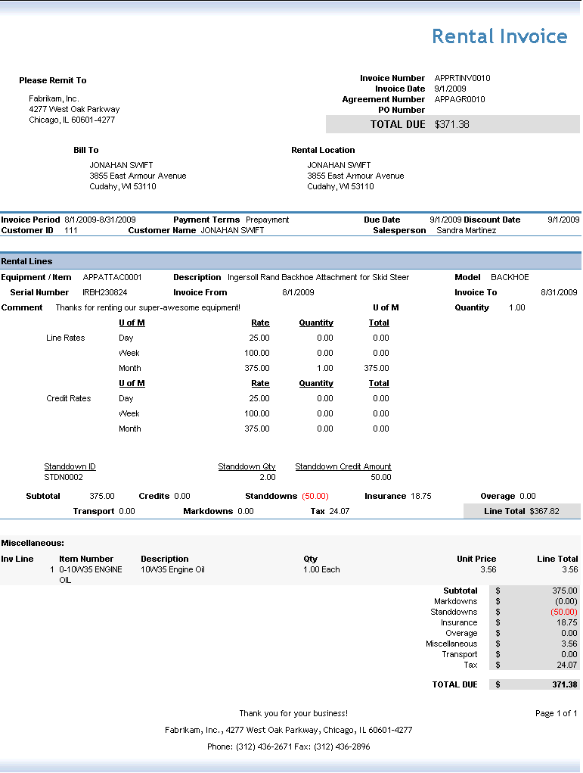Select the invoice number APPRTINV0010
This screenshot has height=773, width=583.
click(462, 78)
